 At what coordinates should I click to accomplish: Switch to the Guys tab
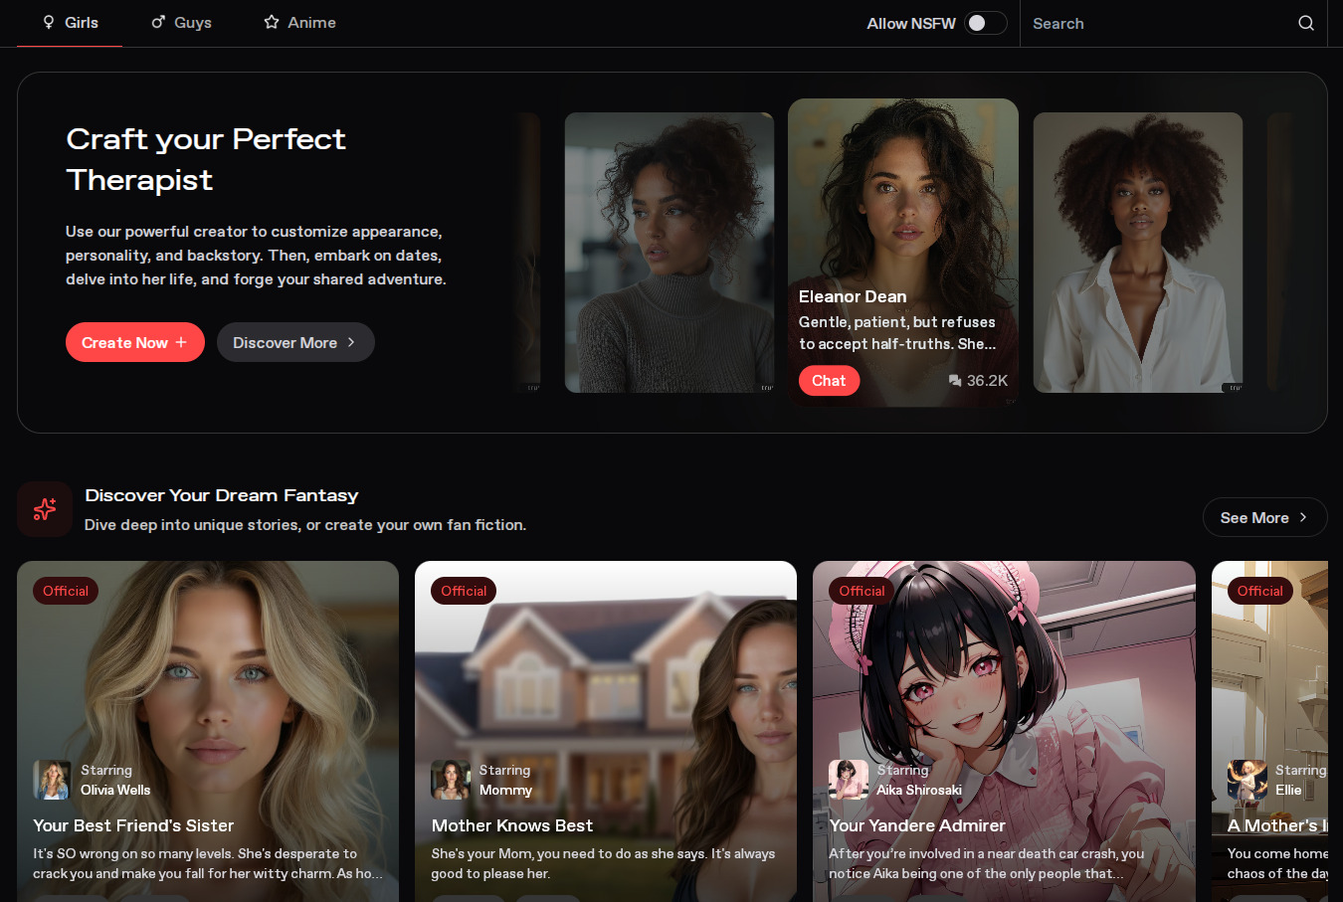tap(181, 23)
